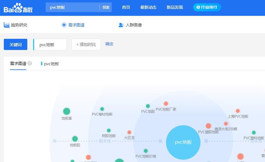Screen dimensions: 265x162
Task: Click the person icon beside 人群画像
Action: 120,25
